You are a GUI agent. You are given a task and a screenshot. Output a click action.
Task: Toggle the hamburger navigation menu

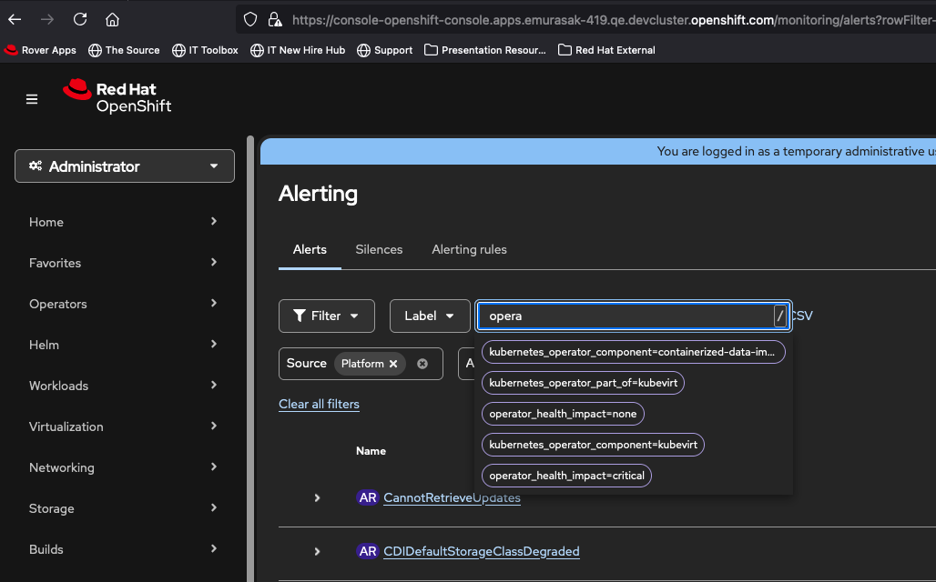[32, 99]
